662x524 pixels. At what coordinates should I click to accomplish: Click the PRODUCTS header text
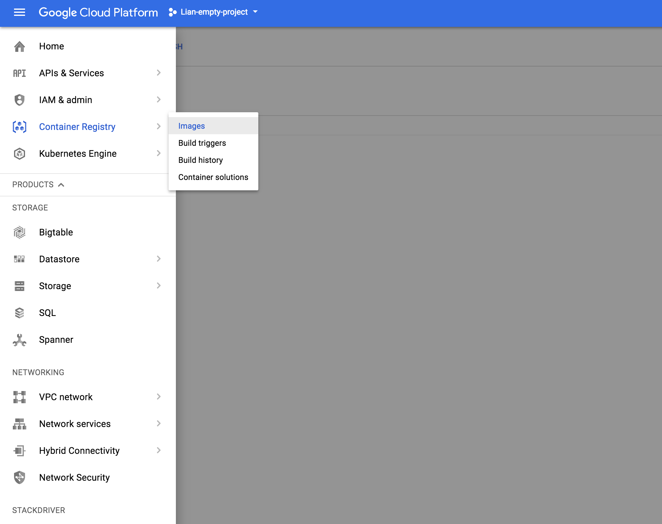[x=33, y=185]
